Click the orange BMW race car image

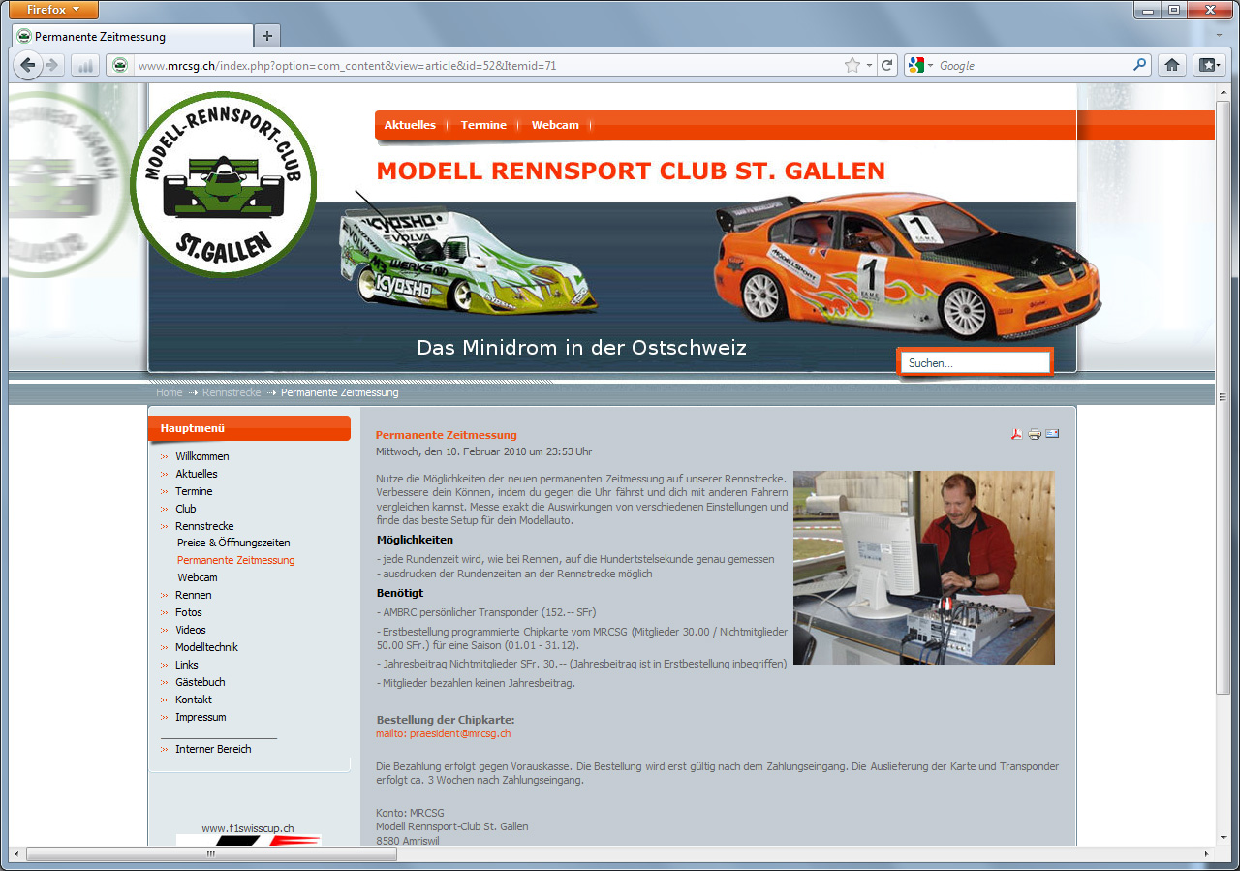tap(908, 264)
